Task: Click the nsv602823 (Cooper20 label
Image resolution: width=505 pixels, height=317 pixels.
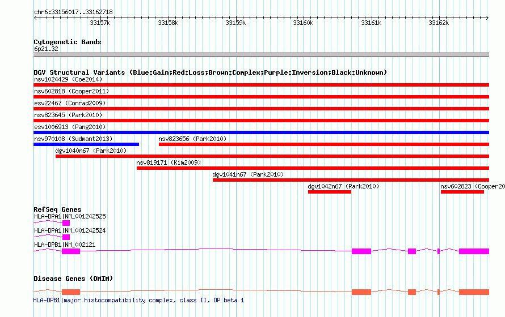Action: (x=473, y=186)
